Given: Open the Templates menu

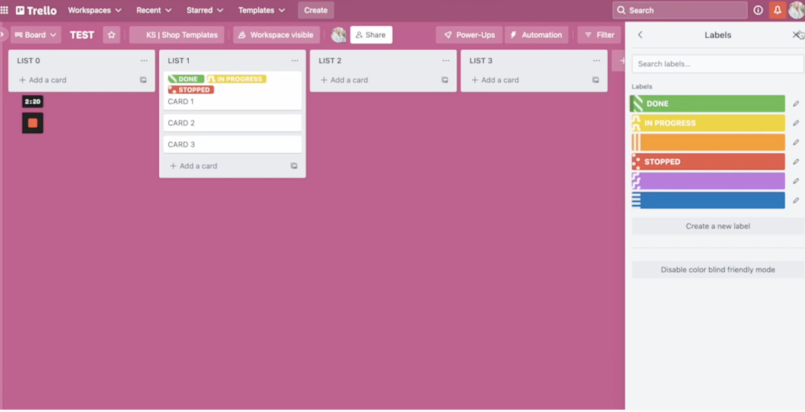Looking at the screenshot, I should (x=261, y=10).
